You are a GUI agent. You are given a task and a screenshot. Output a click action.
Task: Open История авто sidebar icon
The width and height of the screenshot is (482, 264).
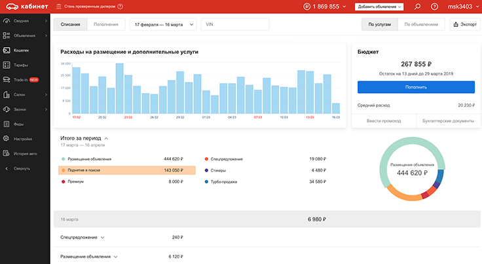click(7, 153)
